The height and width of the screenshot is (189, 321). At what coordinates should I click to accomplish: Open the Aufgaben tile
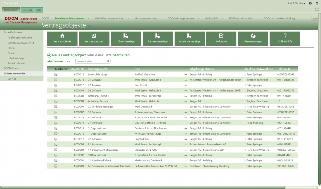point(221,38)
